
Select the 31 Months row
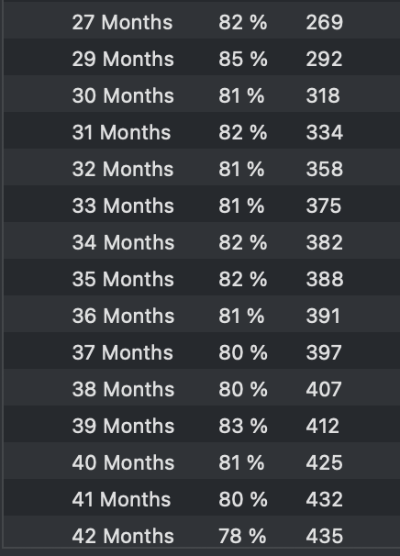(x=202, y=132)
